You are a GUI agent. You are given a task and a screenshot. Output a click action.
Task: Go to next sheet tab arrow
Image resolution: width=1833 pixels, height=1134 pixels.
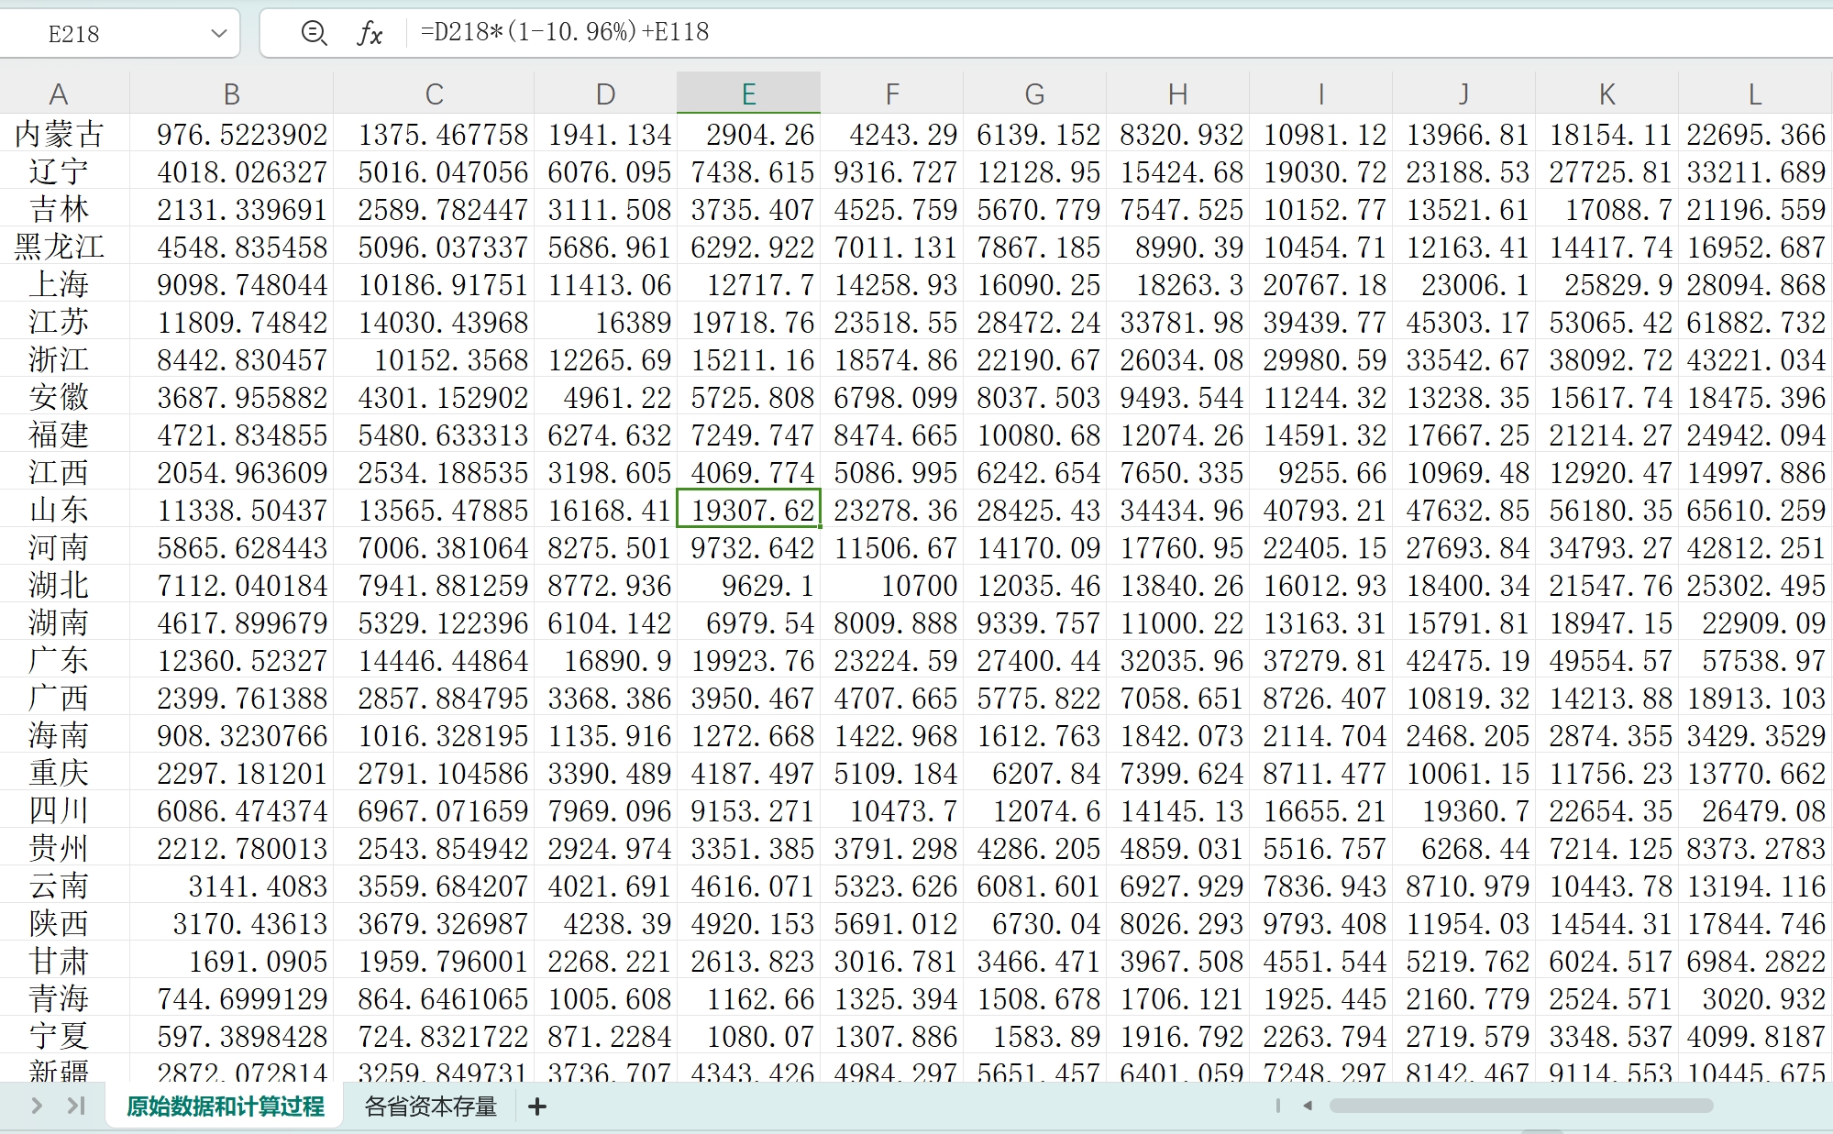click(x=37, y=1106)
